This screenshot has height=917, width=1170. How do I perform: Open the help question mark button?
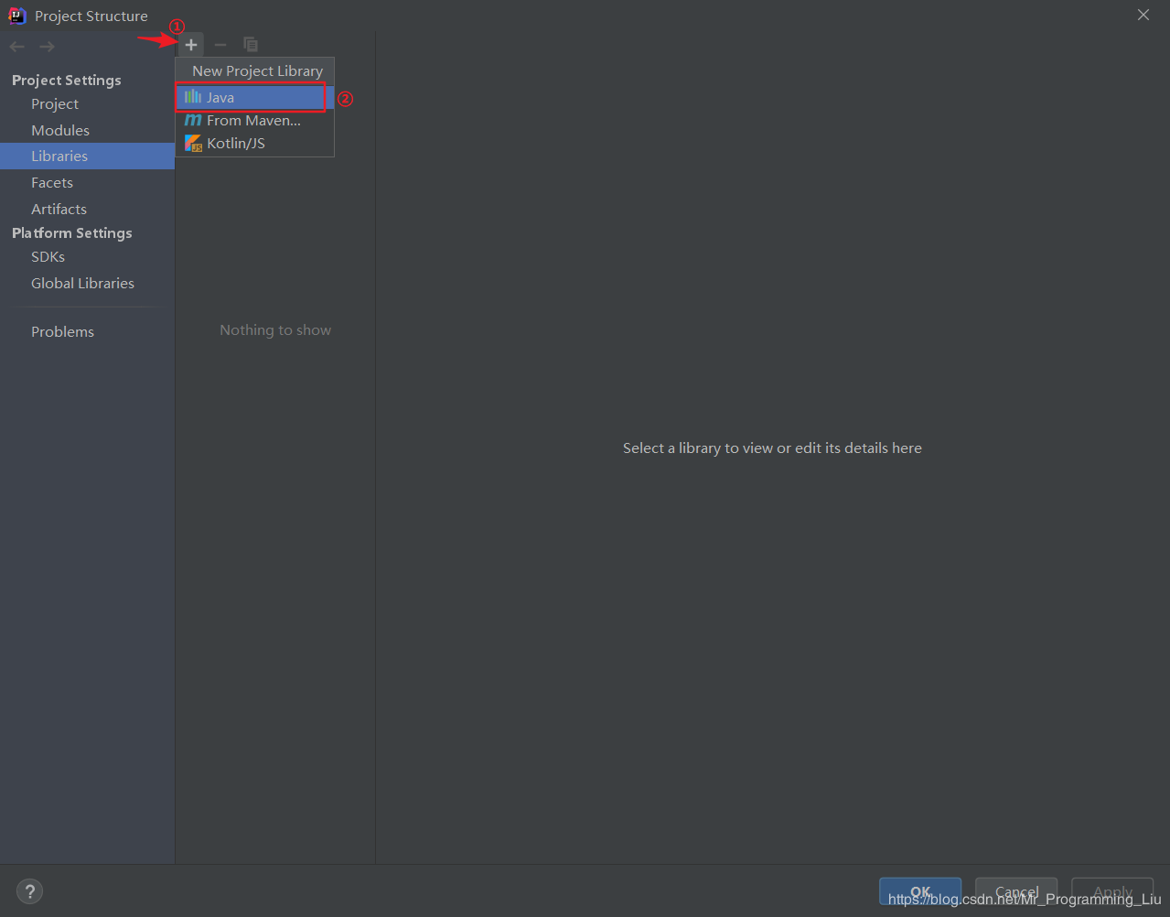tap(29, 891)
